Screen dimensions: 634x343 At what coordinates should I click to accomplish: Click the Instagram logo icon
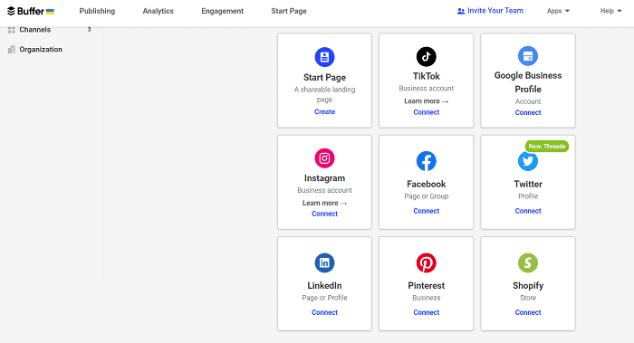[324, 158]
